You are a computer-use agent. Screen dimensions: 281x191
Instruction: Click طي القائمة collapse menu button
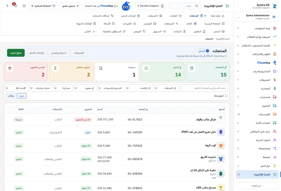tap(257, 186)
